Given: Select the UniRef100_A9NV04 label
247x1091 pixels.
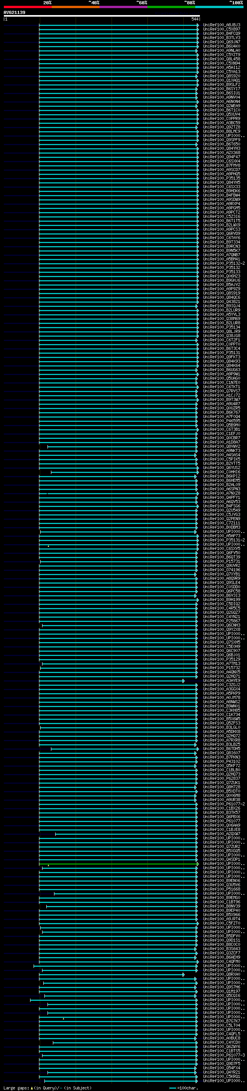Looking at the screenshot, I should pyautogui.click(x=222, y=98).
